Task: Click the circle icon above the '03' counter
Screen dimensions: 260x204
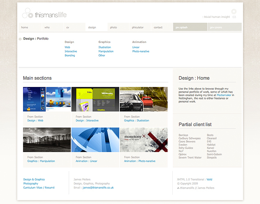Action: (x=234, y=11)
